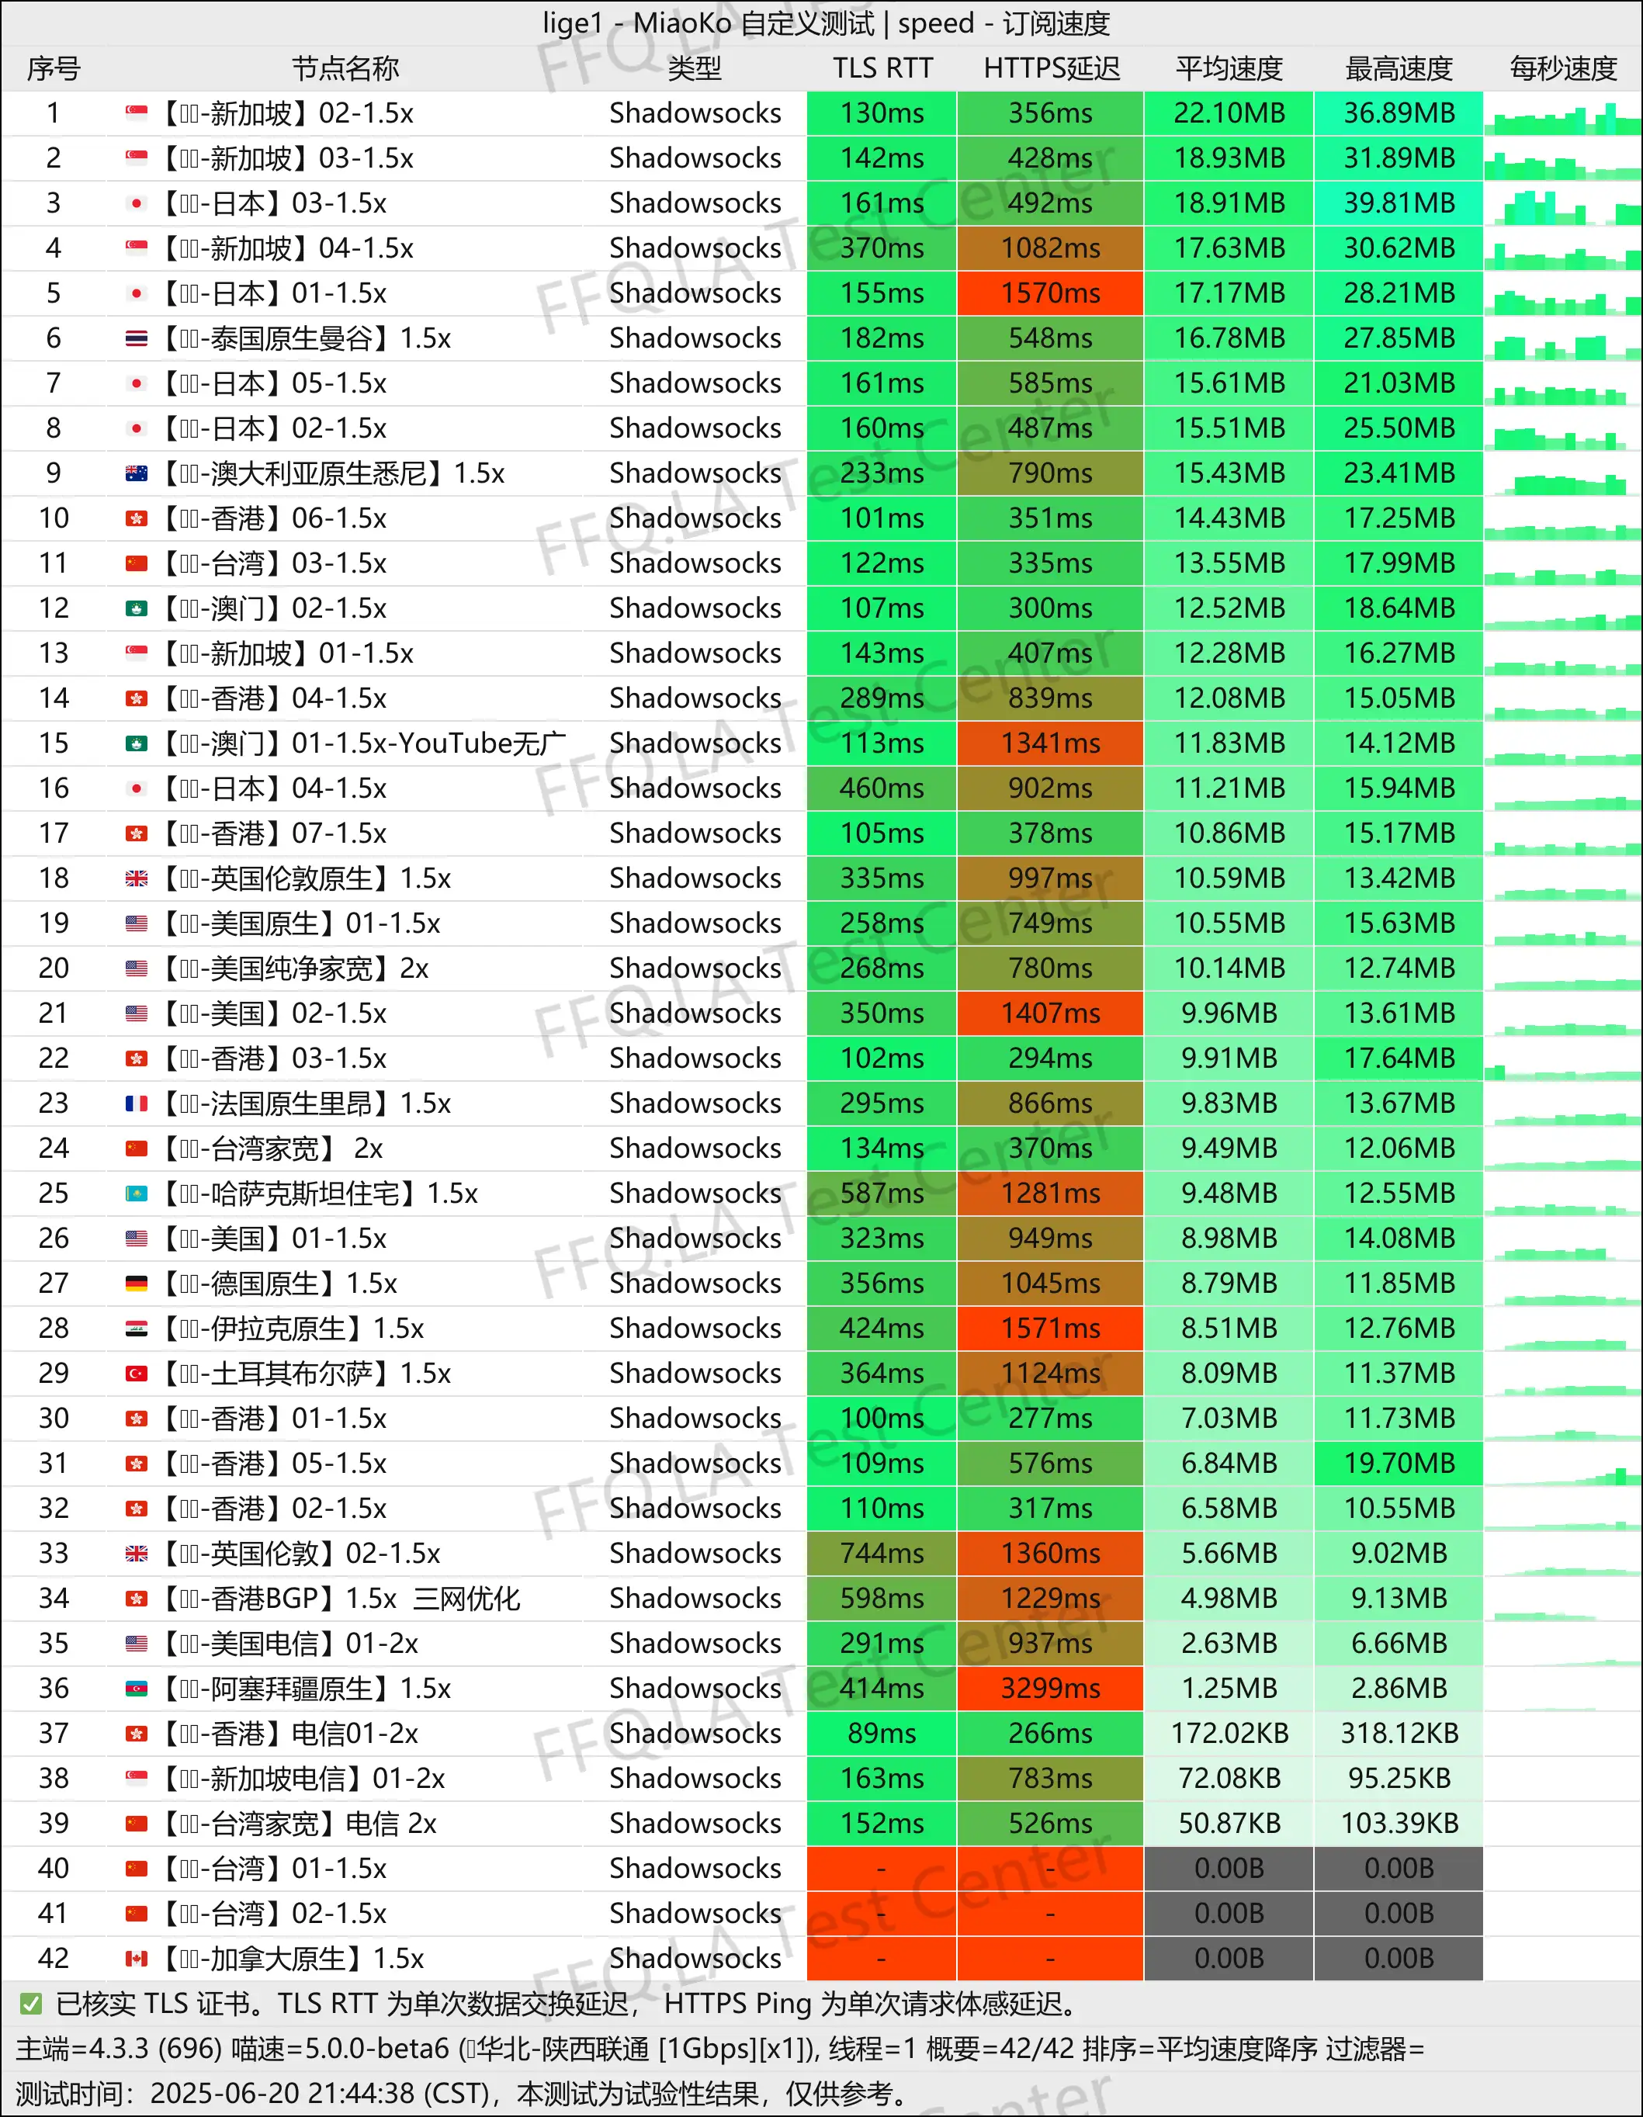The width and height of the screenshot is (1643, 2117).
Task: Click the 89ms TLS RTT cell
Action: click(x=882, y=1733)
